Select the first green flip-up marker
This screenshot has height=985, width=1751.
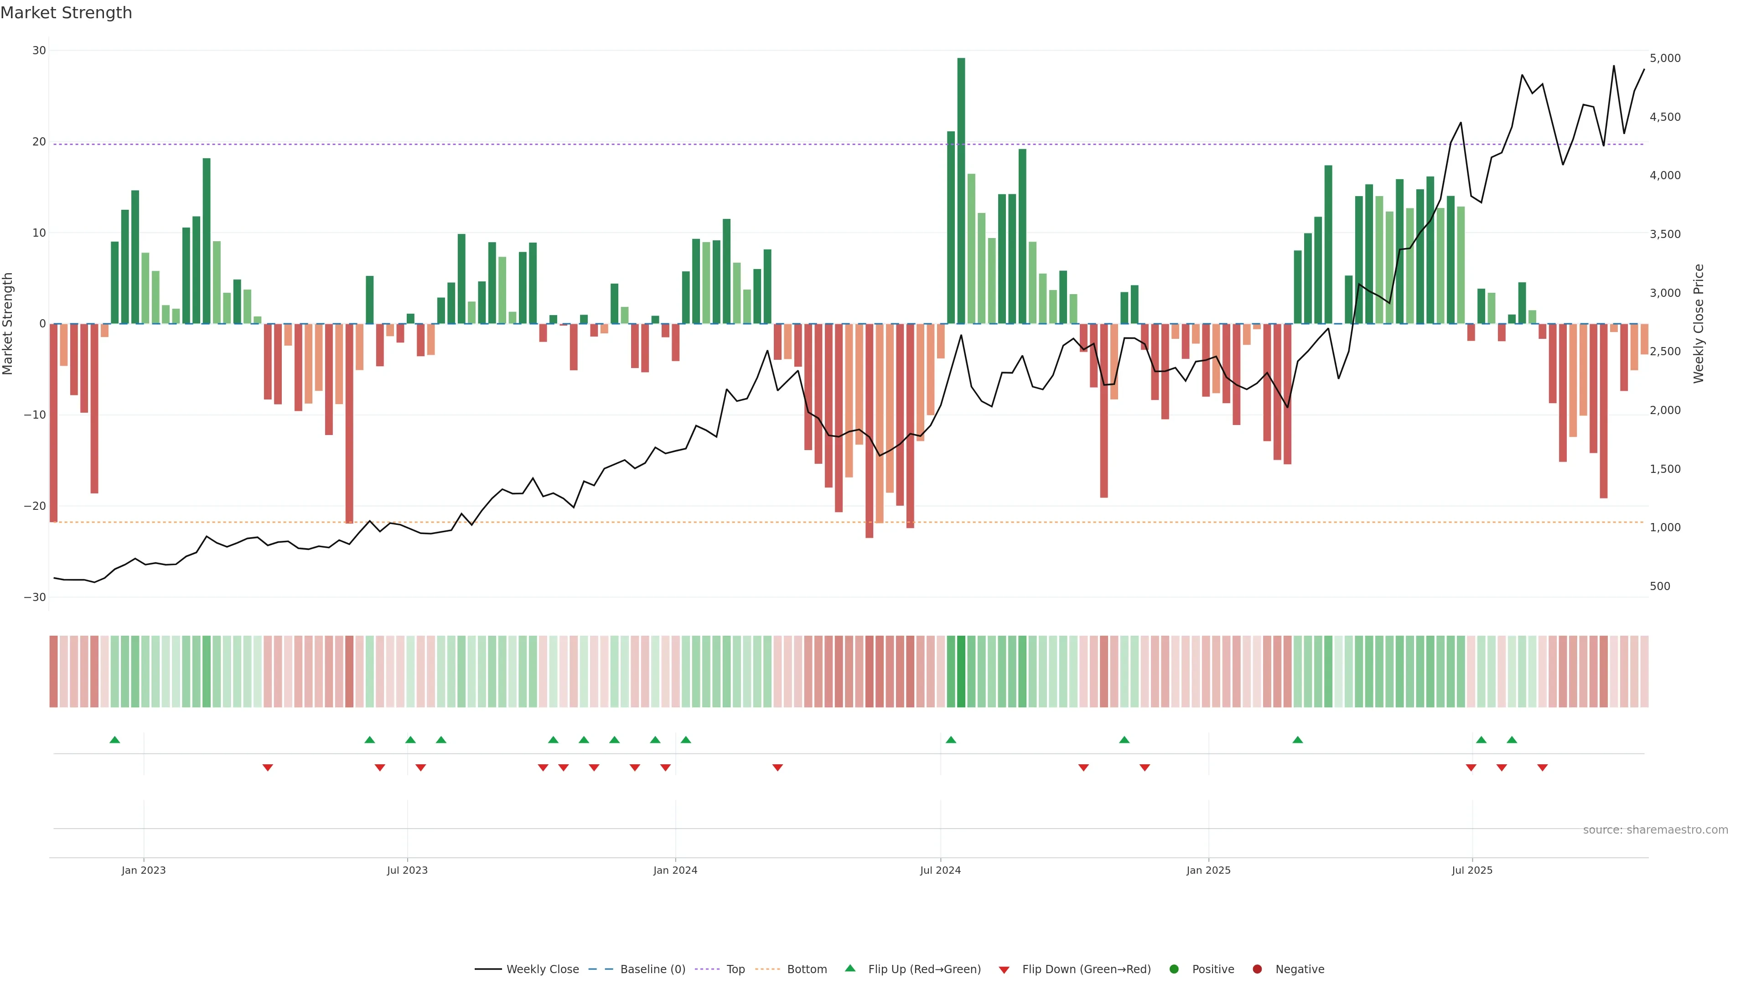click(x=115, y=740)
